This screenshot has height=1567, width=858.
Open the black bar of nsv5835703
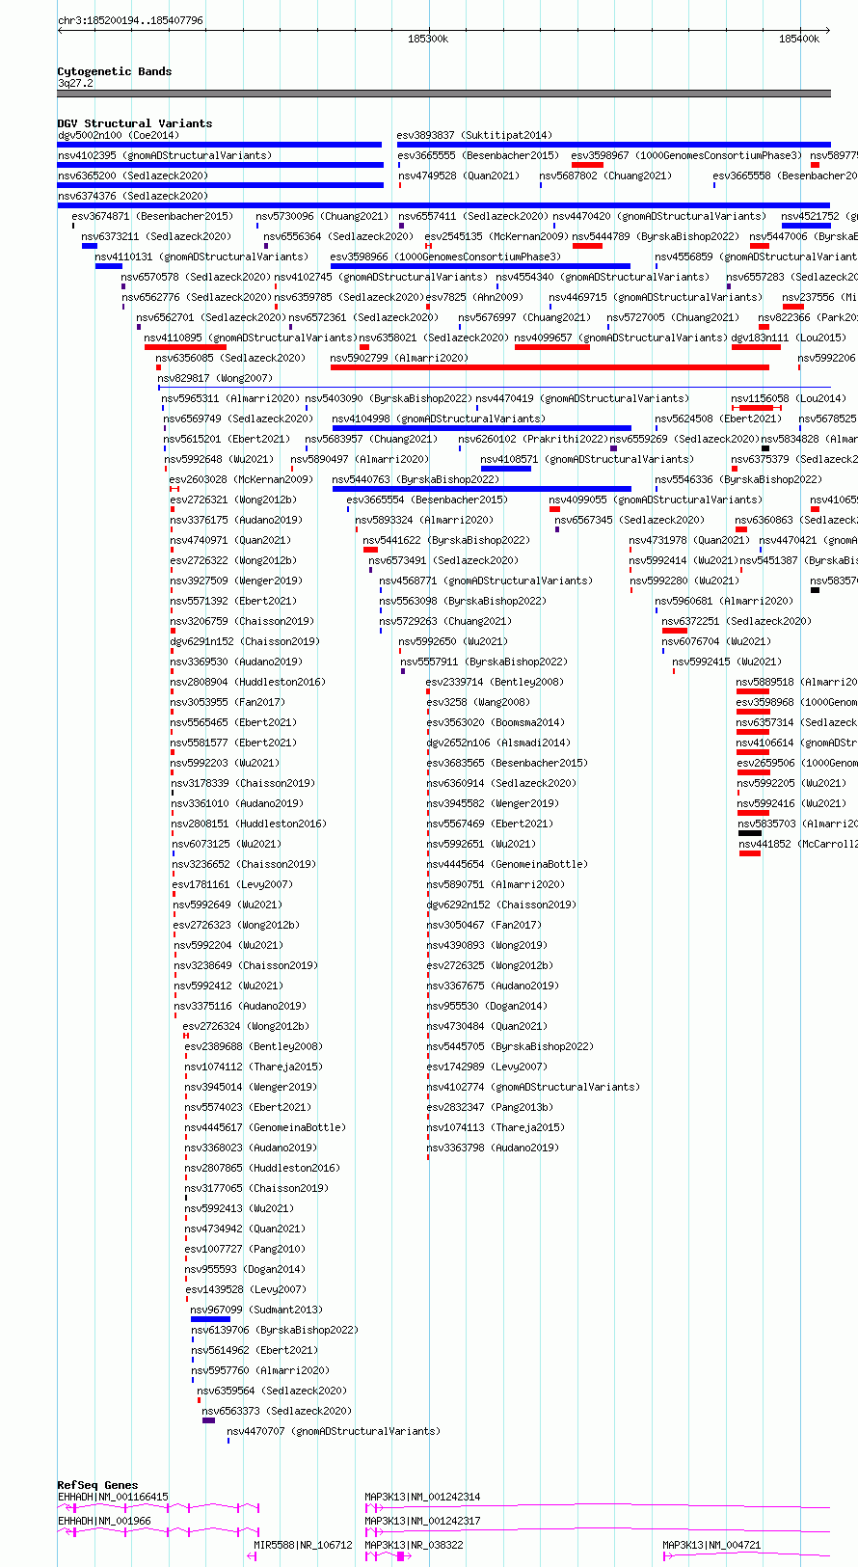pos(750,833)
